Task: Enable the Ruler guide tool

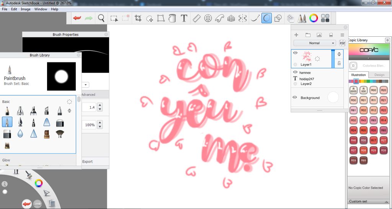Action: click(x=197, y=18)
